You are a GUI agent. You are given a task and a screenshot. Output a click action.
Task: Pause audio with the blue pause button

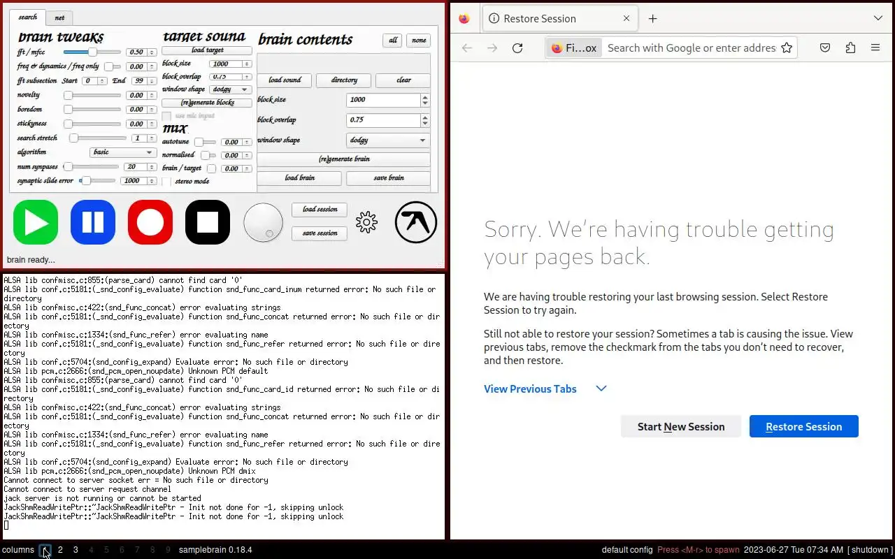pyautogui.click(x=93, y=222)
